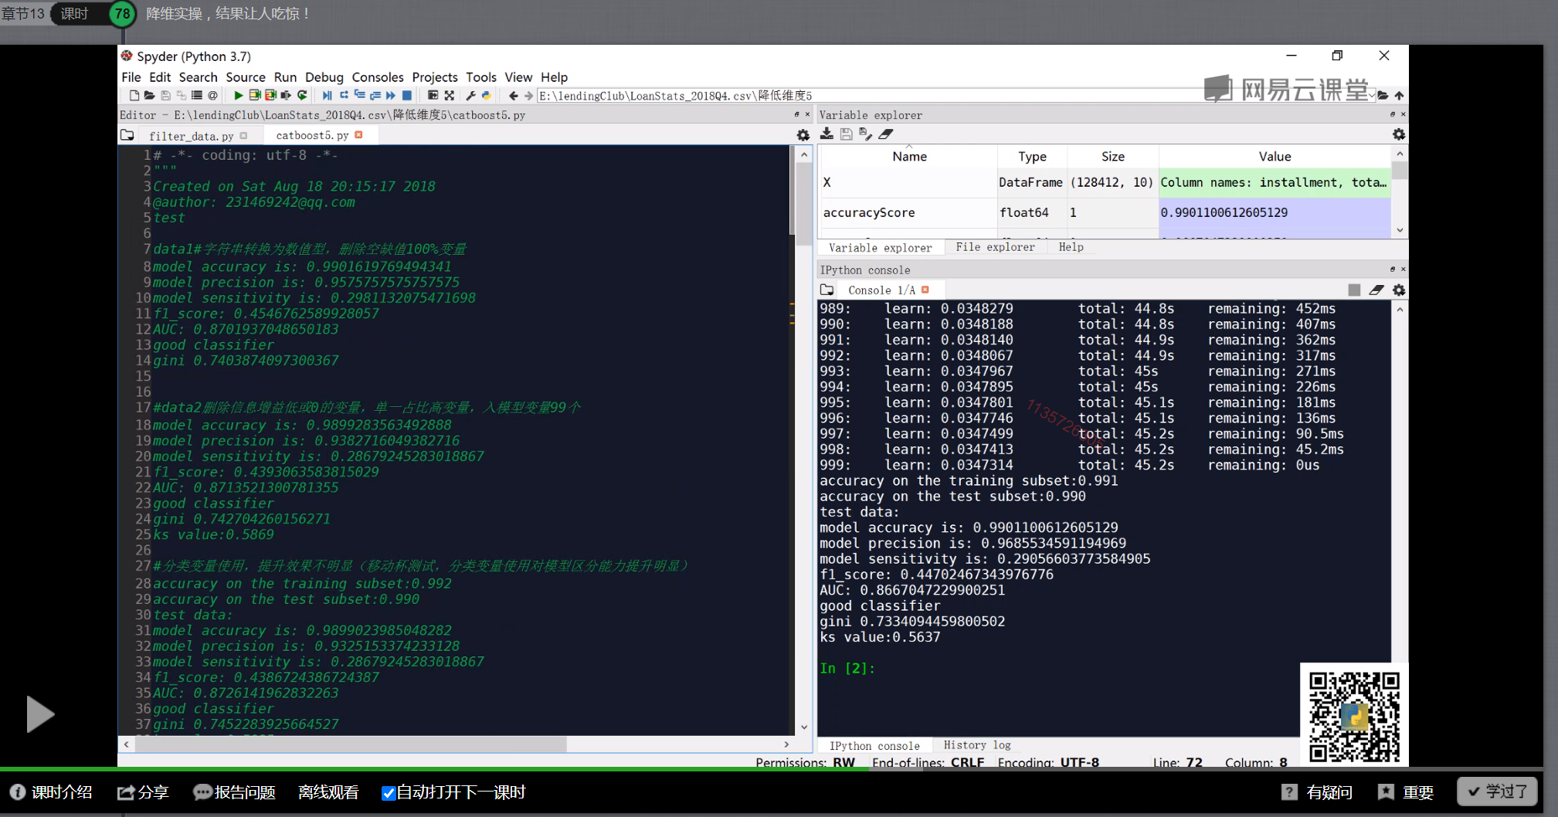Import data into Variable explorer
1558x817 pixels.
[827, 134]
